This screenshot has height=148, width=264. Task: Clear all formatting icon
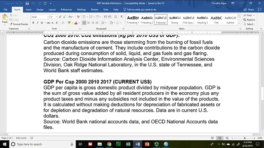(78, 17)
